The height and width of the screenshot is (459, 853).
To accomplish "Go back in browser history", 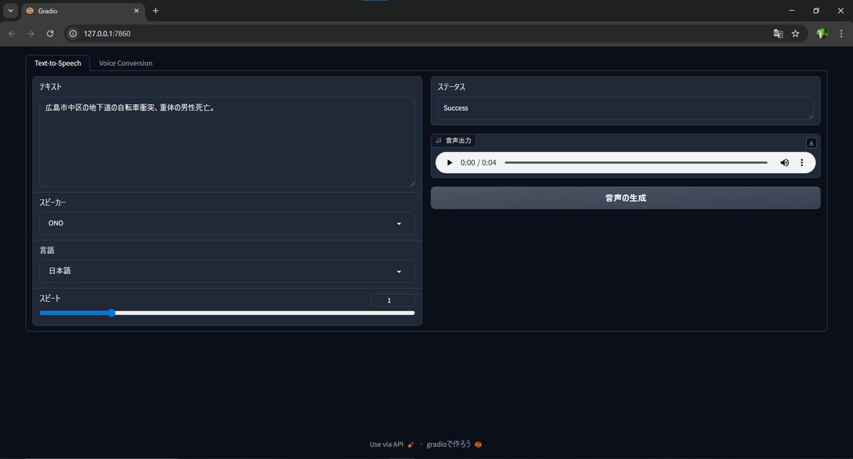I will [x=12, y=34].
